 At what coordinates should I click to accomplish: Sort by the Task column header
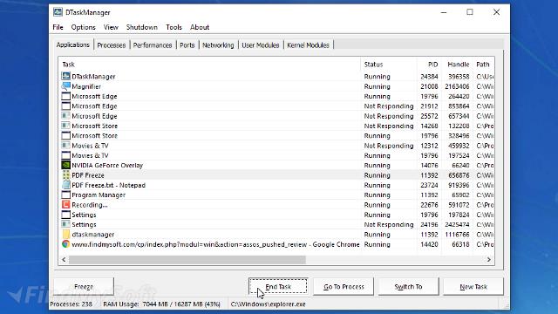pos(209,65)
